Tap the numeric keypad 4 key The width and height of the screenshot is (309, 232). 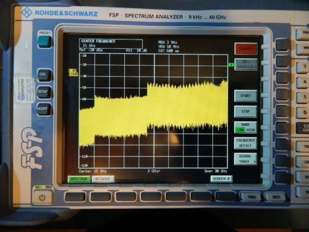click(303, 82)
